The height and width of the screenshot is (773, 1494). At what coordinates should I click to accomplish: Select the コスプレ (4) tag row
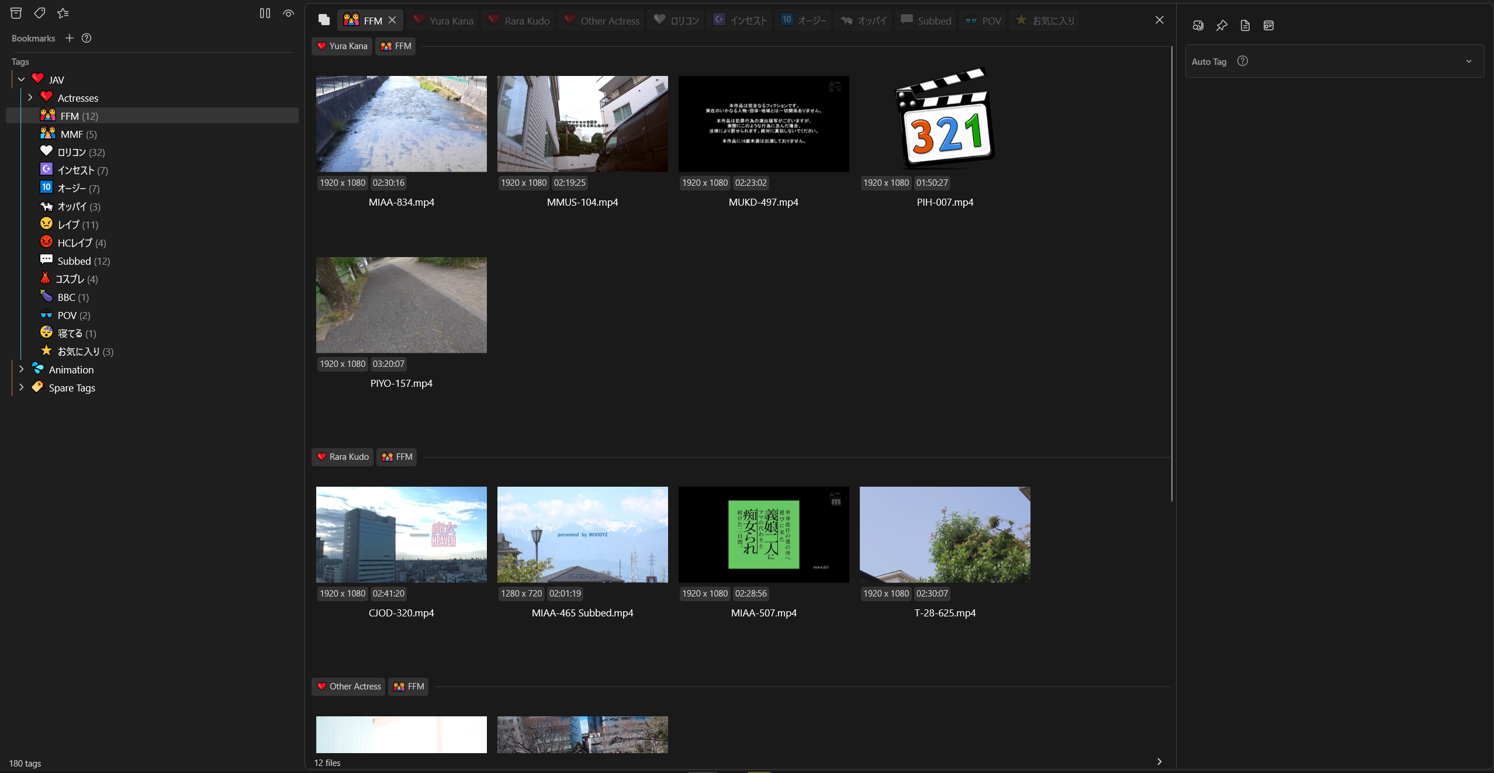152,279
